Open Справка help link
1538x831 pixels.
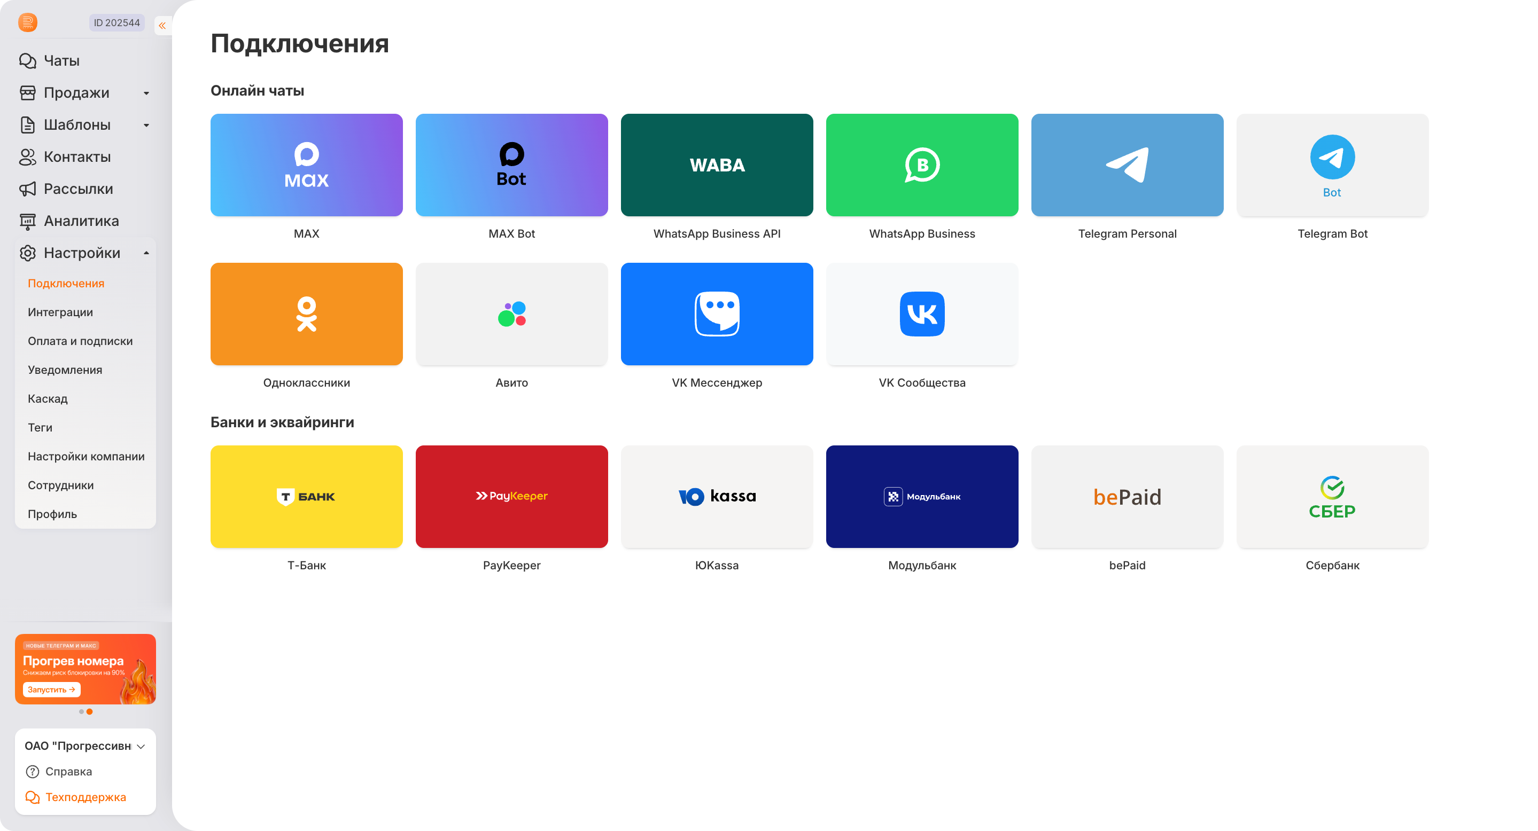tap(58, 771)
